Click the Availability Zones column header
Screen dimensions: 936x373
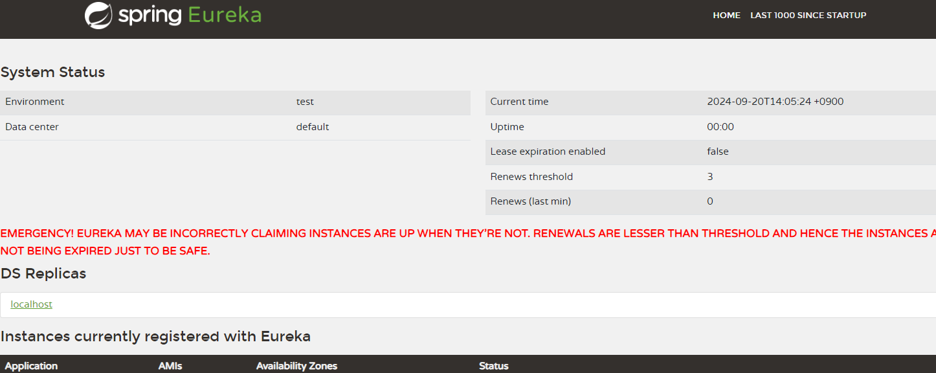click(296, 366)
